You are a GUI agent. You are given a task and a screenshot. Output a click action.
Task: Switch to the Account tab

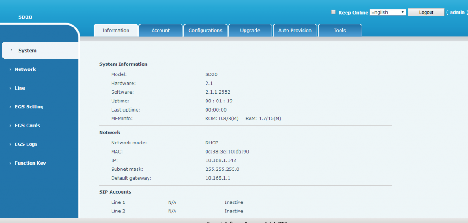[x=160, y=31]
